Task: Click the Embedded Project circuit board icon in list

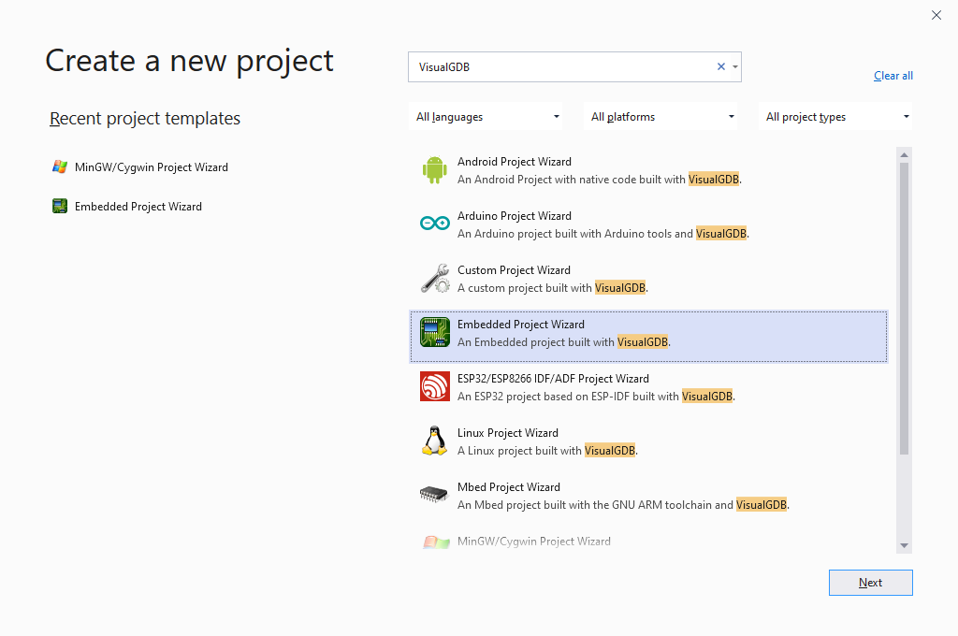Action: pyautogui.click(x=434, y=332)
